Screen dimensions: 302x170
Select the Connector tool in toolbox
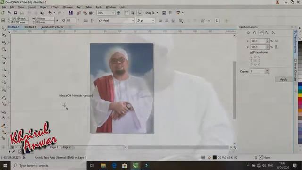4,103
